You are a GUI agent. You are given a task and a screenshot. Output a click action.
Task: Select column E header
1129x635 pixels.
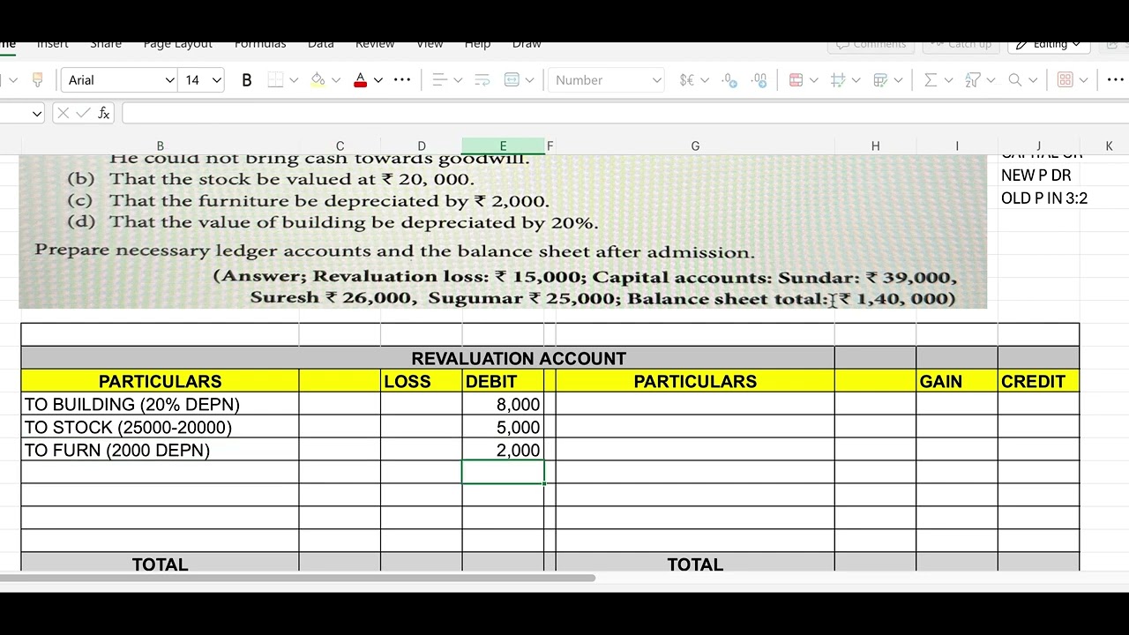(x=503, y=146)
